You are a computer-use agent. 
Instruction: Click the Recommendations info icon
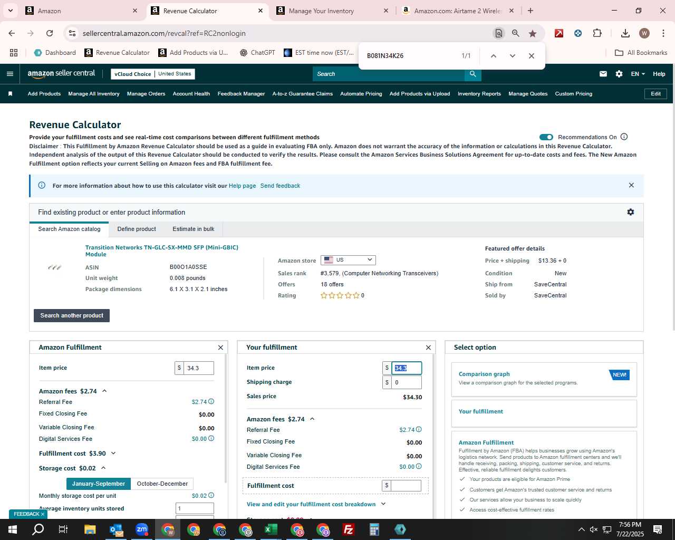tap(624, 137)
